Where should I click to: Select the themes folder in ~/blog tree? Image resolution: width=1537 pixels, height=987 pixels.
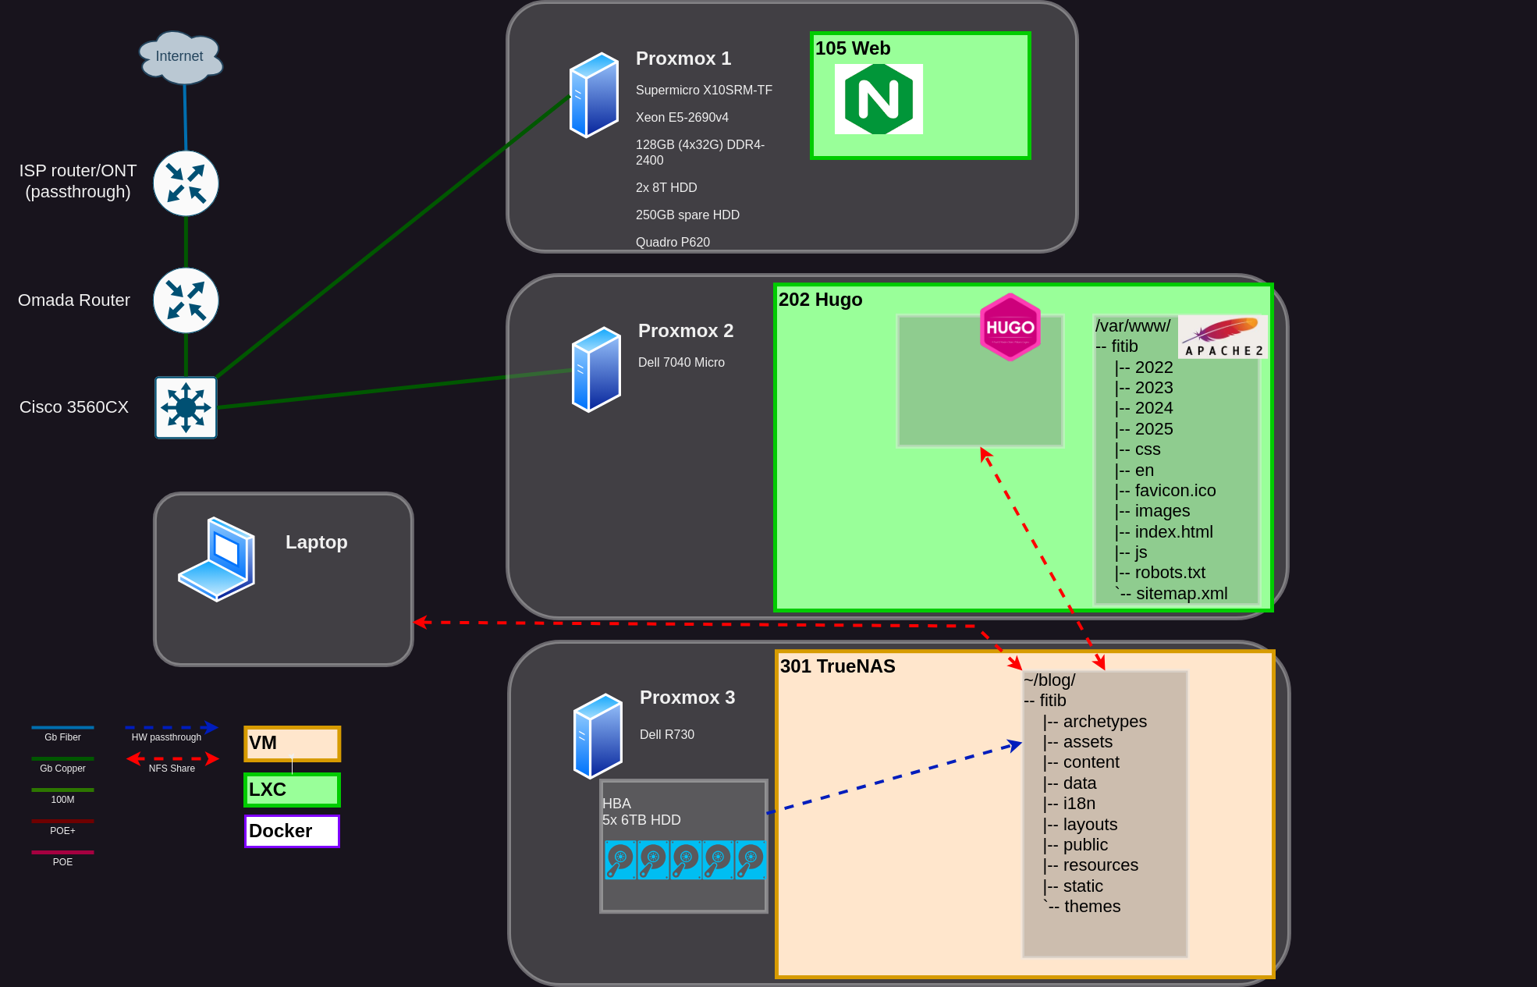(x=1092, y=907)
